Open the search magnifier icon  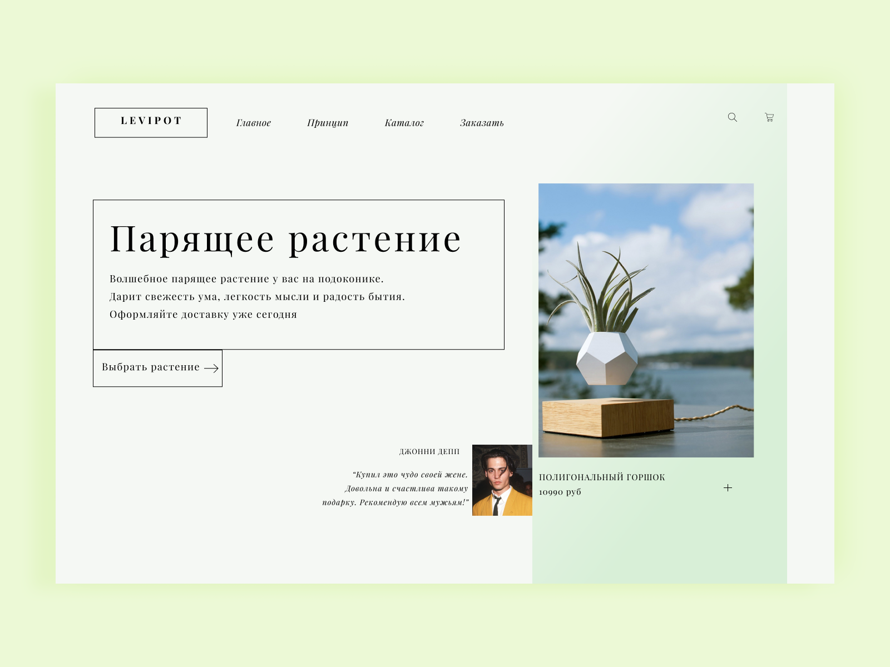733,117
